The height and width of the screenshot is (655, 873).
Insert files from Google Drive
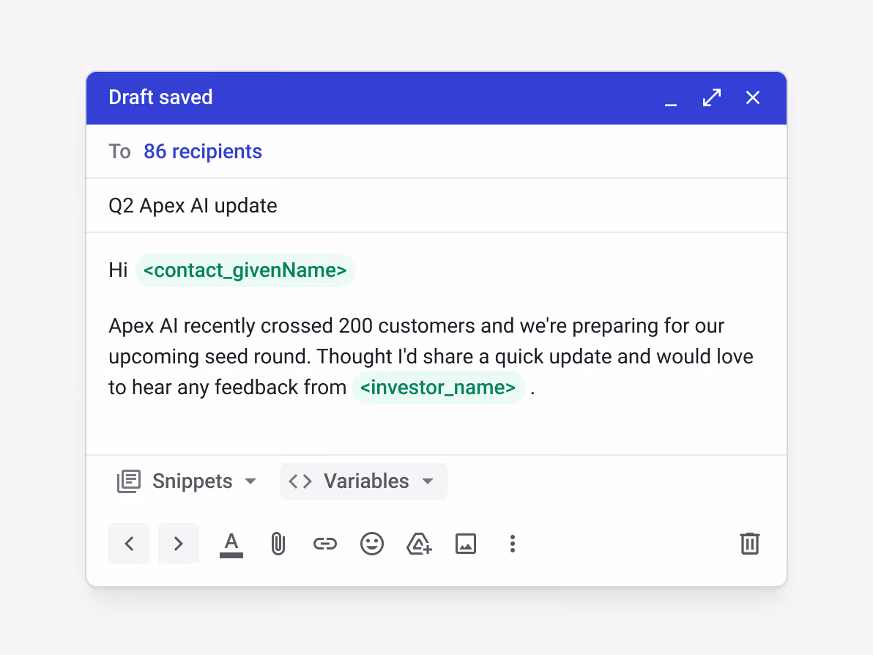point(419,544)
